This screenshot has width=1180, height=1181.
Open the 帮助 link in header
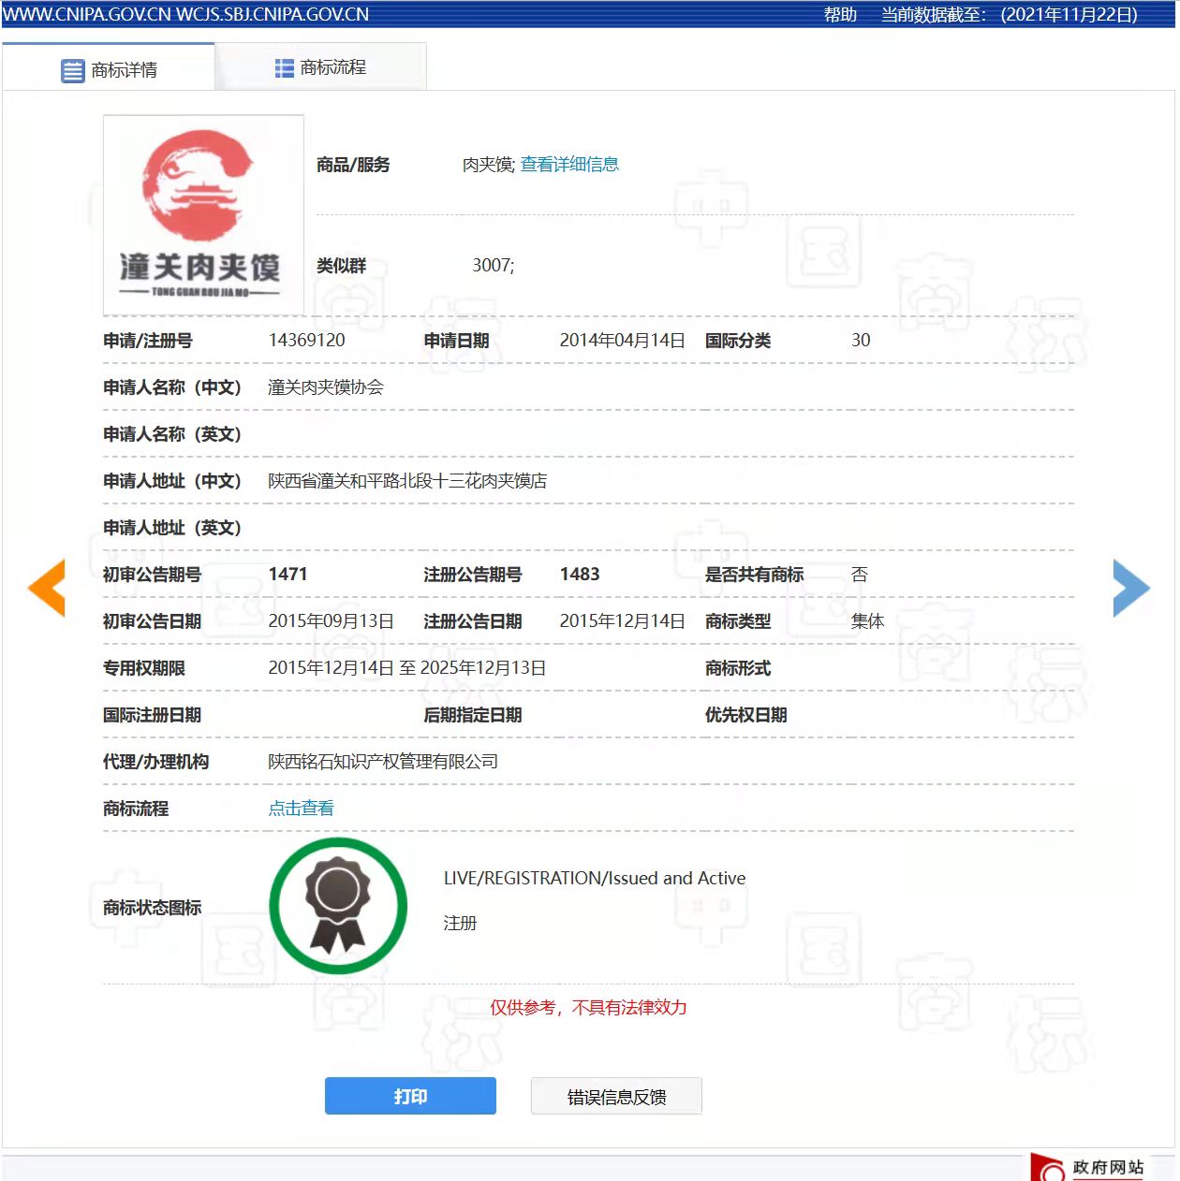click(840, 14)
